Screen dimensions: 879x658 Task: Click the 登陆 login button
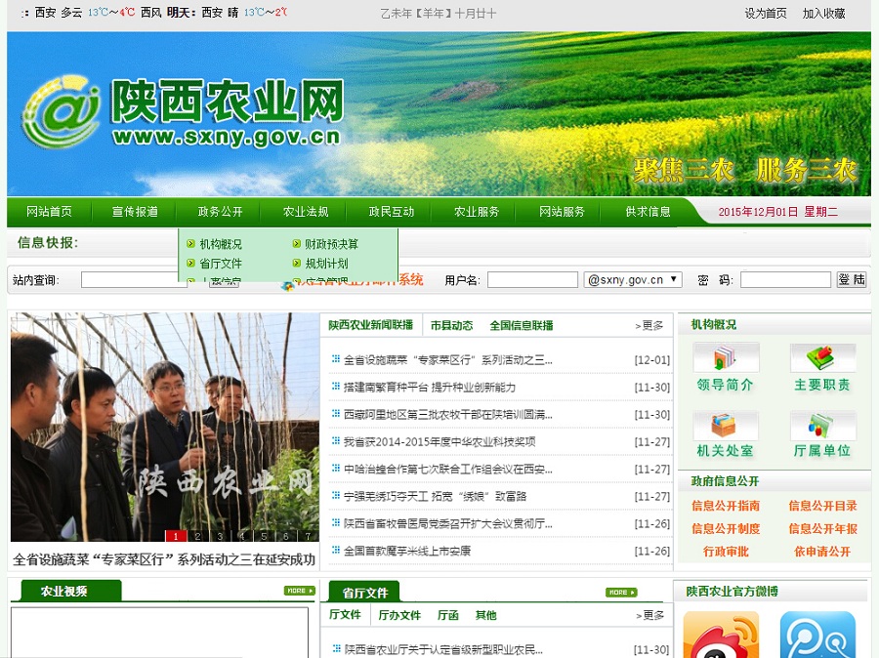[852, 279]
